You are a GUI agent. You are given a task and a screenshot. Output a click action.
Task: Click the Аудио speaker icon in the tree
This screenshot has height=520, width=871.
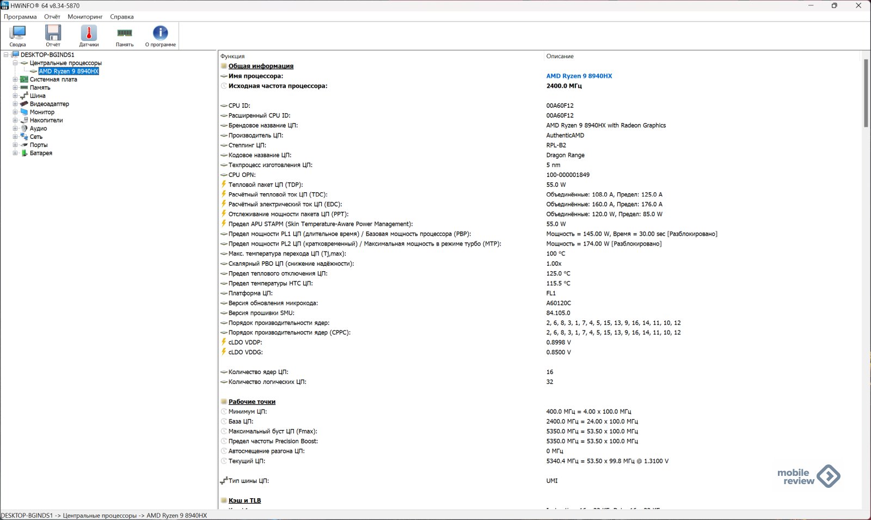[24, 129]
